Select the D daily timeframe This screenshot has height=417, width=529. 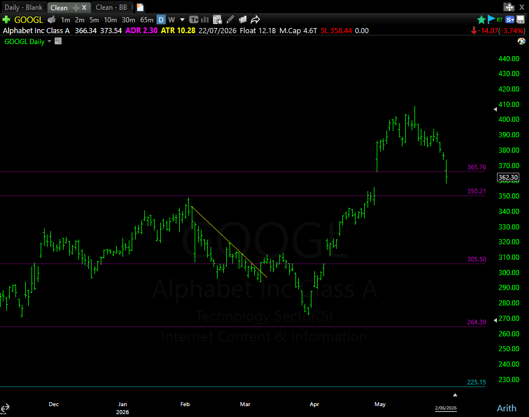[161, 20]
